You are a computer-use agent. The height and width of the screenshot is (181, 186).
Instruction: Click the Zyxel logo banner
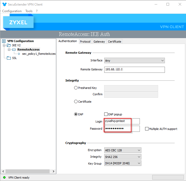(18, 22)
